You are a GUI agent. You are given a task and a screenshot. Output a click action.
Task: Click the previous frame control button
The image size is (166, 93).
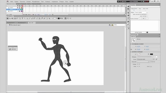(x=140, y=19)
